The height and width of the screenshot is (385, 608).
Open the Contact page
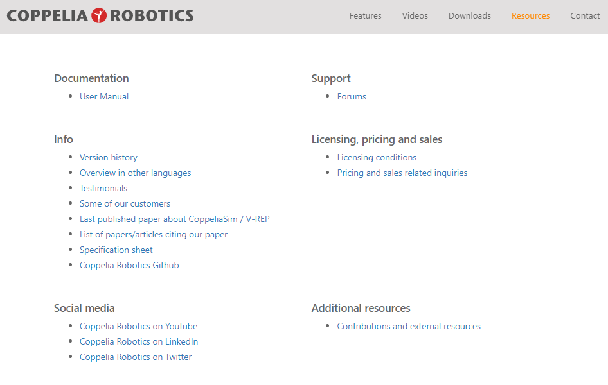[x=585, y=16]
